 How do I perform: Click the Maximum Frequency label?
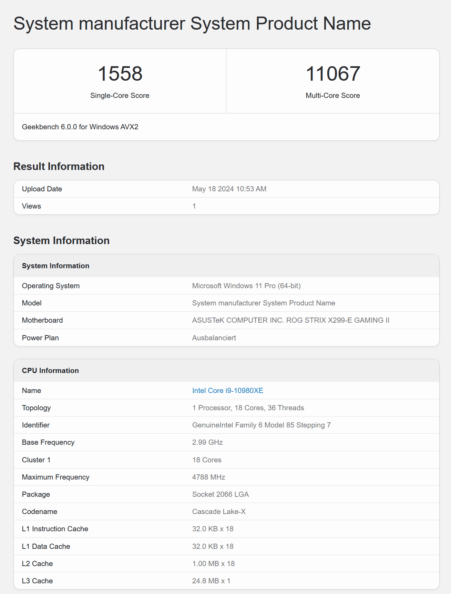pyautogui.click(x=55, y=477)
